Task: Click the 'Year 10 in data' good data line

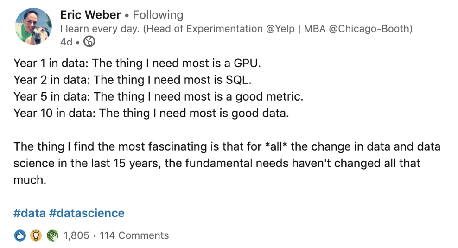Action: click(151, 113)
